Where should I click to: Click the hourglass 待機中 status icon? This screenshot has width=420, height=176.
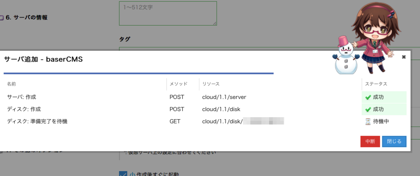(x=368, y=122)
